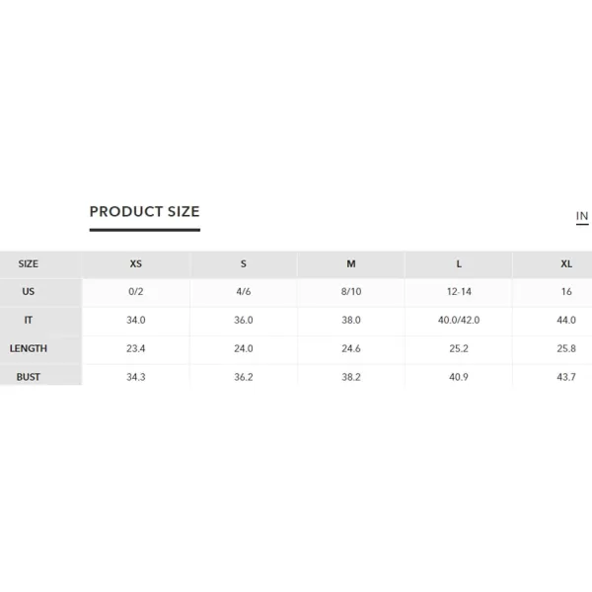Click the length value 24.0
The width and height of the screenshot is (592, 592).
point(244,348)
